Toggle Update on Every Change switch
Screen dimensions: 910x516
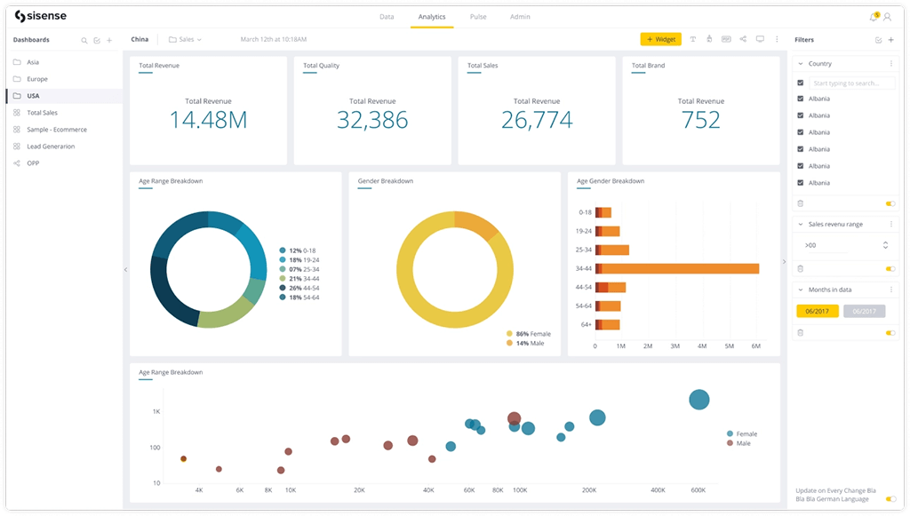point(890,499)
